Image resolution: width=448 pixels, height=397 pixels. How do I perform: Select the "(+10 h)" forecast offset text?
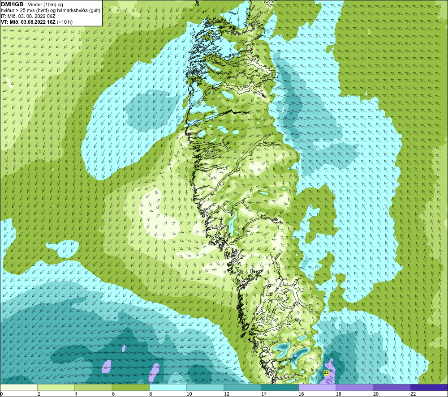tap(65, 22)
